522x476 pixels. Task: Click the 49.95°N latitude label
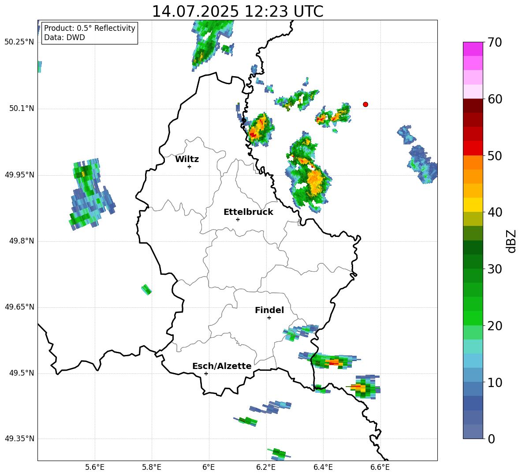coord(19,175)
